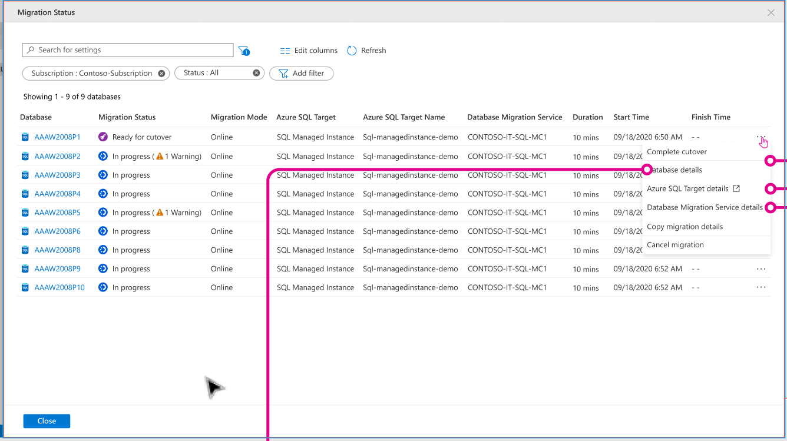The width and height of the screenshot is (787, 441).
Task: Open the Status: All filter for editing
Action: click(215, 73)
